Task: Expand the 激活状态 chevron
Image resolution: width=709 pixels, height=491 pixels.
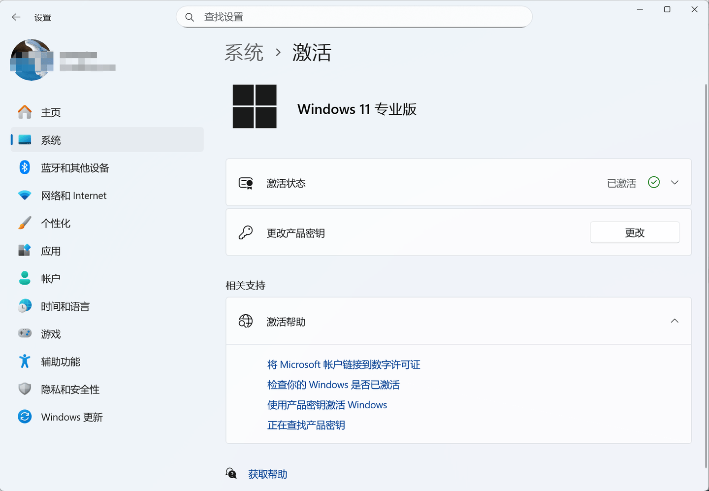Action: [675, 183]
